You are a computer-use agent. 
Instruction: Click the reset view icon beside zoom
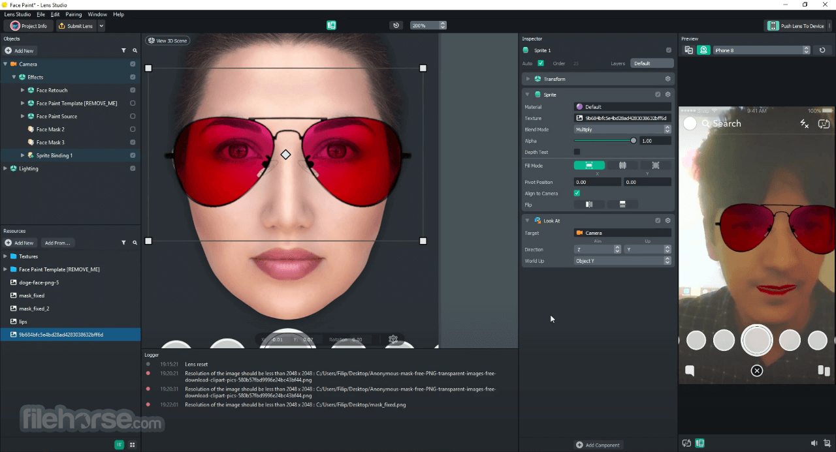click(x=396, y=25)
